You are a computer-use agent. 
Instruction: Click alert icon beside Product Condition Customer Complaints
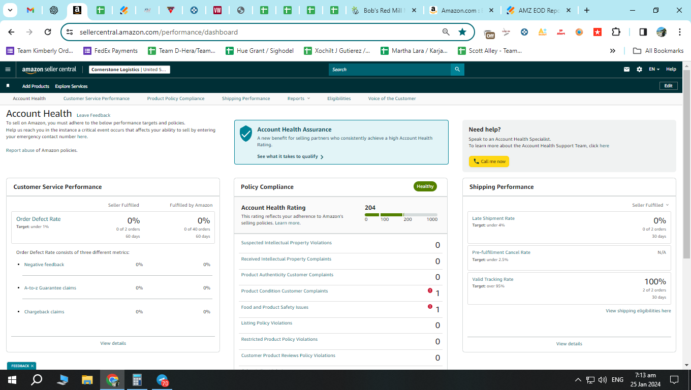click(x=430, y=291)
